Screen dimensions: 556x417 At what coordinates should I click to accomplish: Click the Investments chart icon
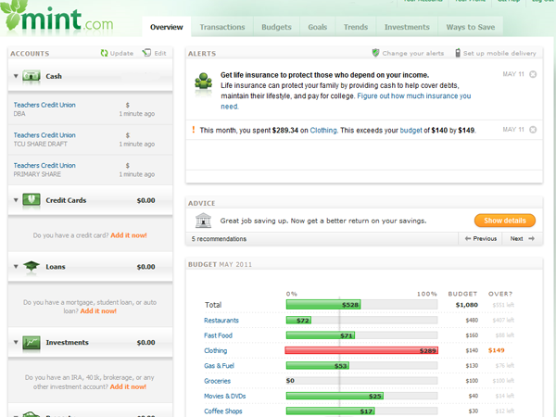(32, 343)
